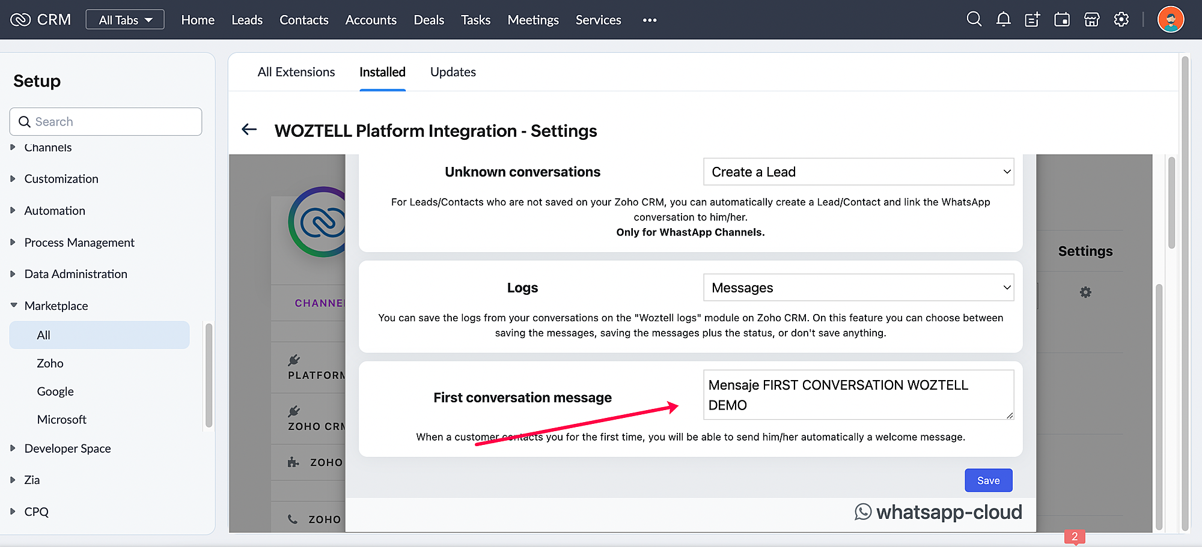Click the plug icon above PLATFORM
This screenshot has width=1202, height=547.
(x=294, y=360)
